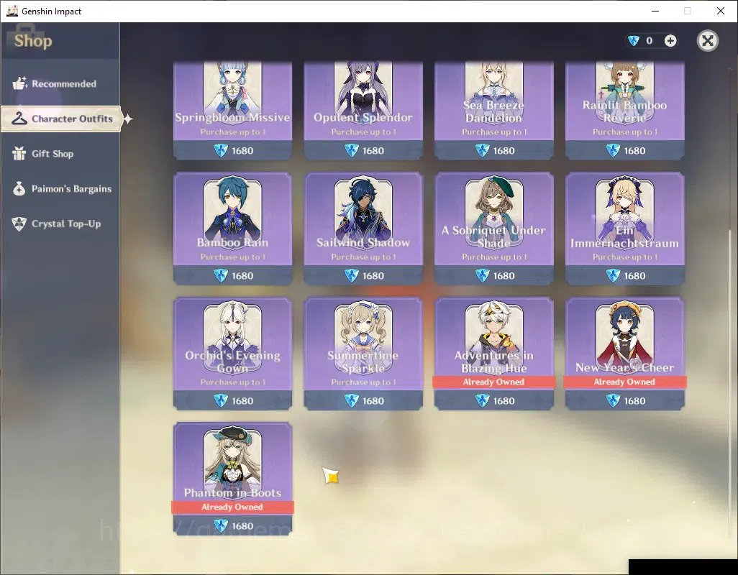Click the 1680 price under Springbloom Missive
The height and width of the screenshot is (575, 738).
[x=242, y=151]
